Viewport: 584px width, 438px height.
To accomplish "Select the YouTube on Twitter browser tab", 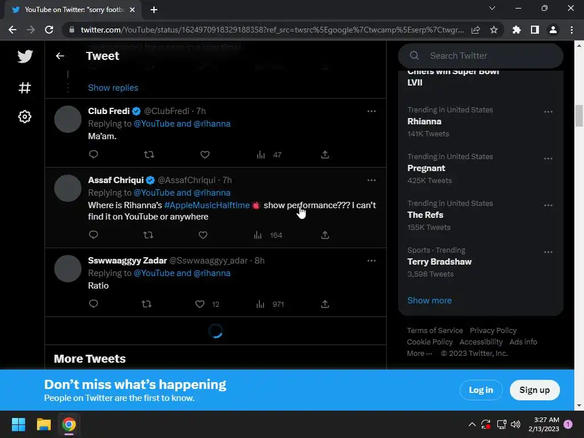I will pos(73,10).
